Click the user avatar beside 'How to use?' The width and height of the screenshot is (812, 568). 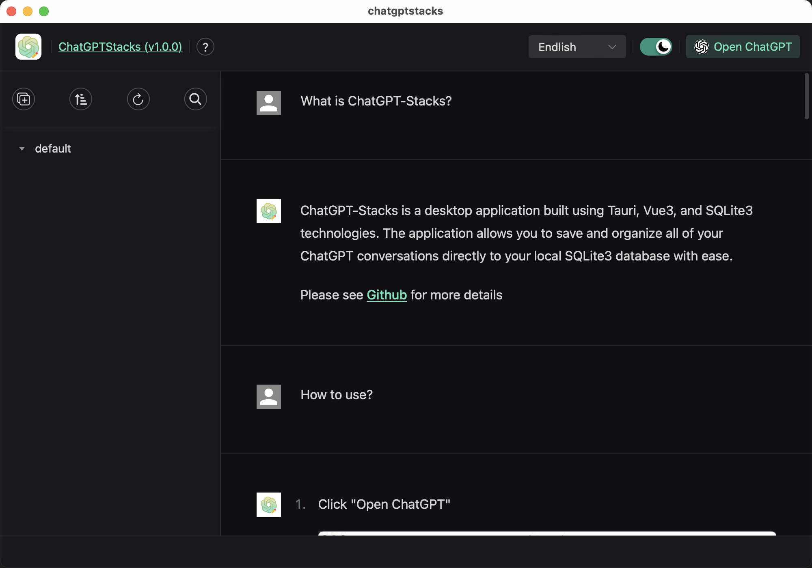coord(268,397)
